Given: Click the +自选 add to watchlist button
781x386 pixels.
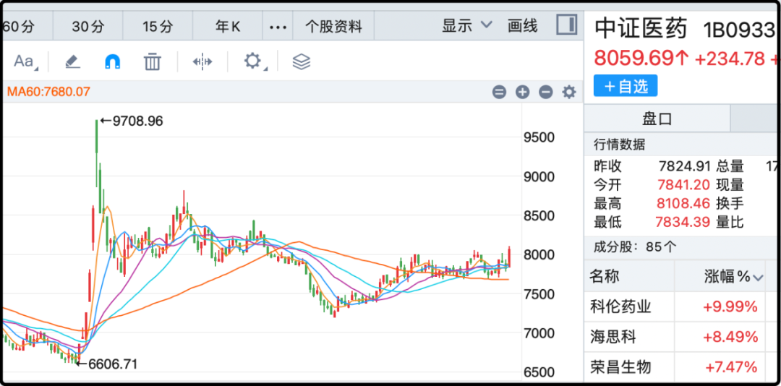Looking at the screenshot, I should pyautogui.click(x=626, y=86).
